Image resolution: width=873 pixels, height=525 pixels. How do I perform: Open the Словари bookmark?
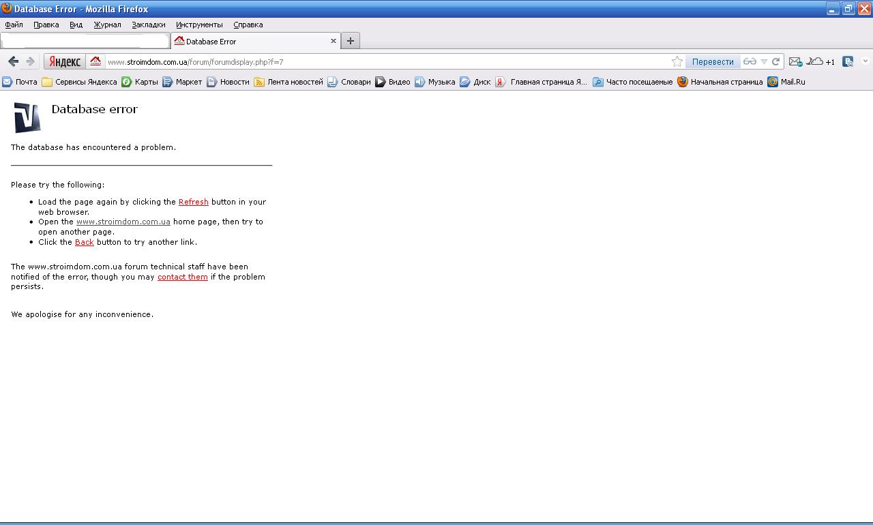click(349, 82)
